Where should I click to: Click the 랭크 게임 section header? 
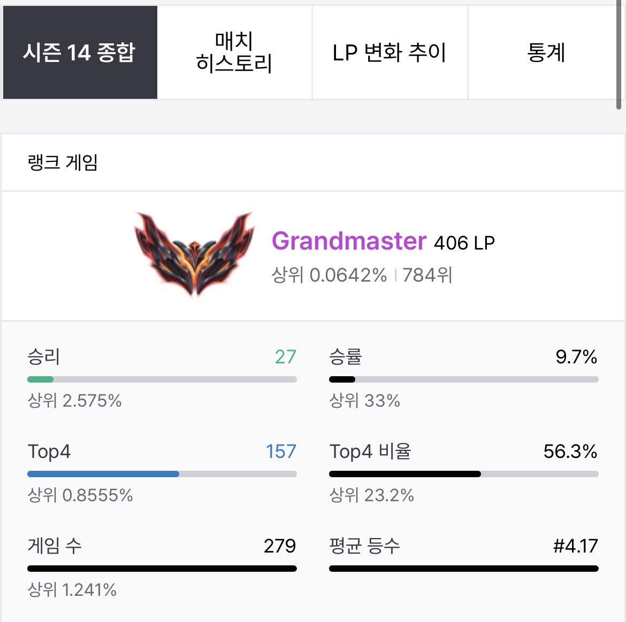63,162
